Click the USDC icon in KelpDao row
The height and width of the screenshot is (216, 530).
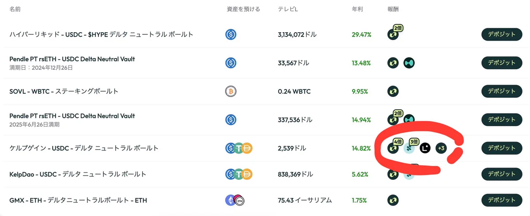[x=230, y=175]
